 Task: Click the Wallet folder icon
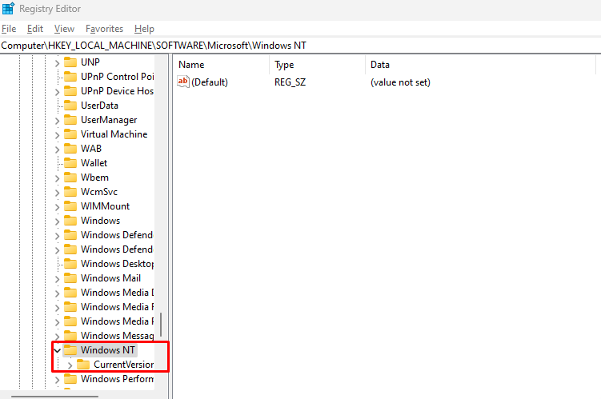click(x=70, y=163)
